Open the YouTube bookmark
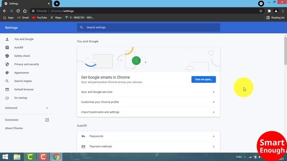 point(39,17)
